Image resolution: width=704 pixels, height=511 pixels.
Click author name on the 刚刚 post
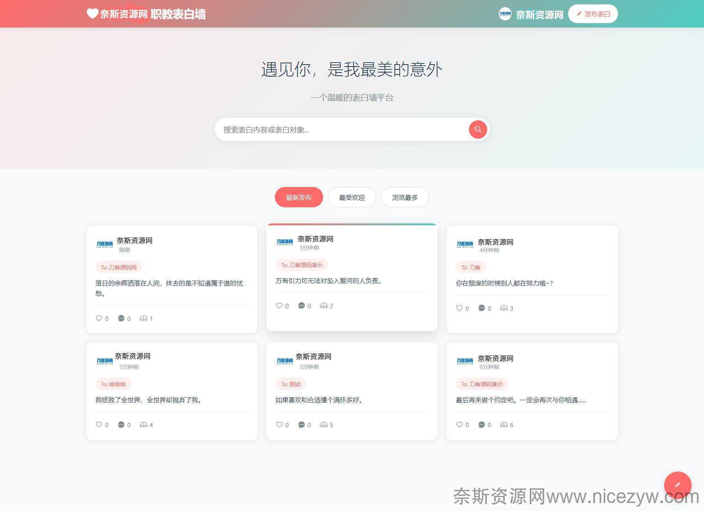point(134,240)
